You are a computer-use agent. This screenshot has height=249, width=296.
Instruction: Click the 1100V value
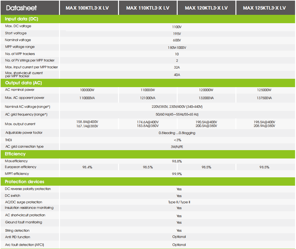click(177, 27)
